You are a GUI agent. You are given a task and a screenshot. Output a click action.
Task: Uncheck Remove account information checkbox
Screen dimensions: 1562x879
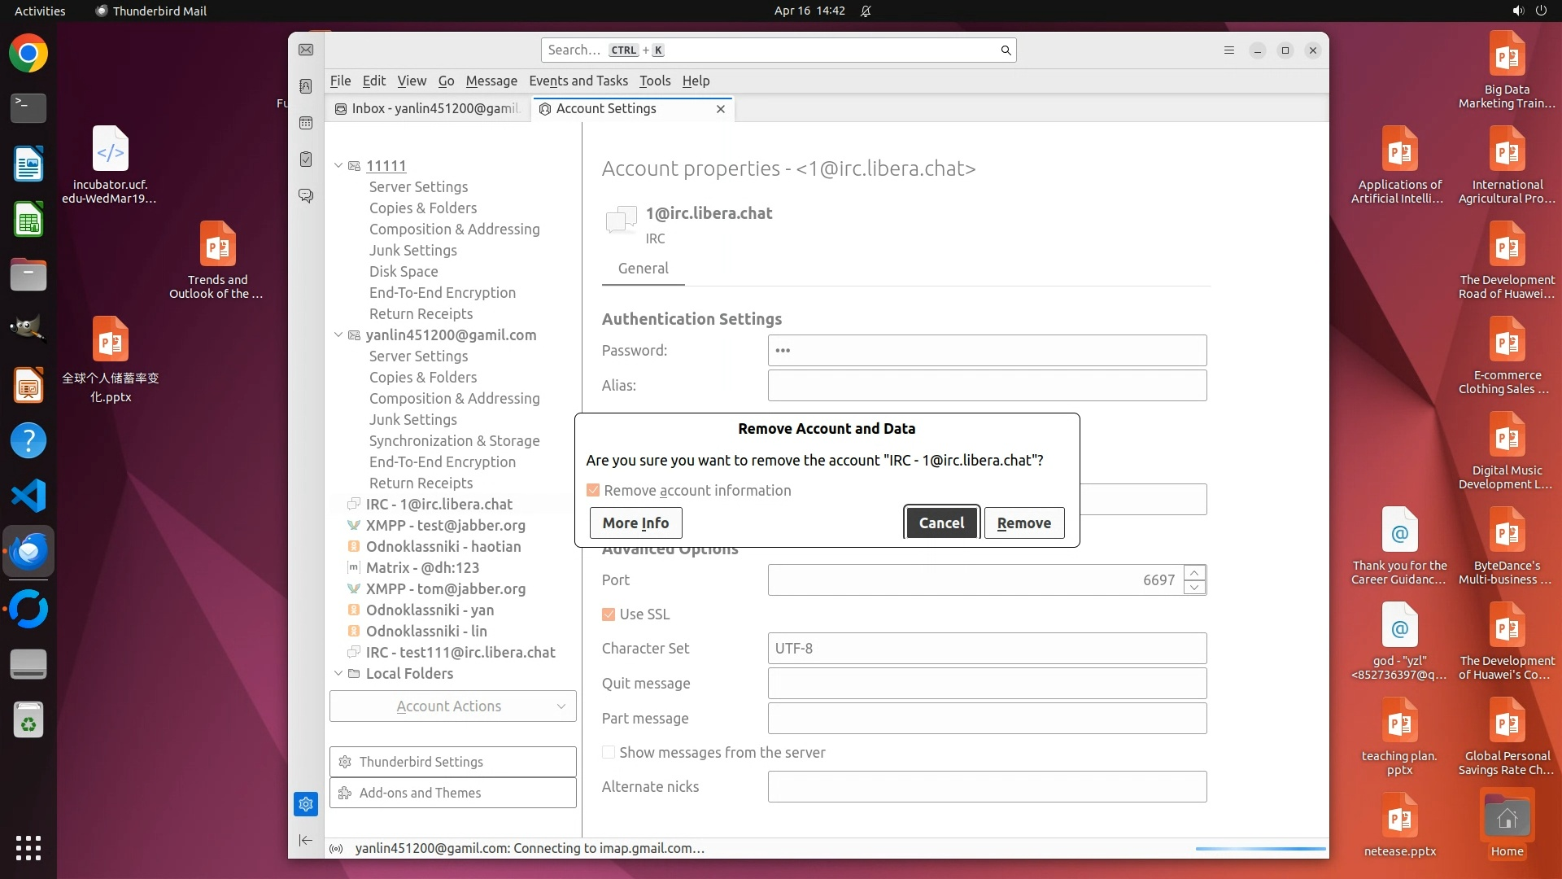593,491
